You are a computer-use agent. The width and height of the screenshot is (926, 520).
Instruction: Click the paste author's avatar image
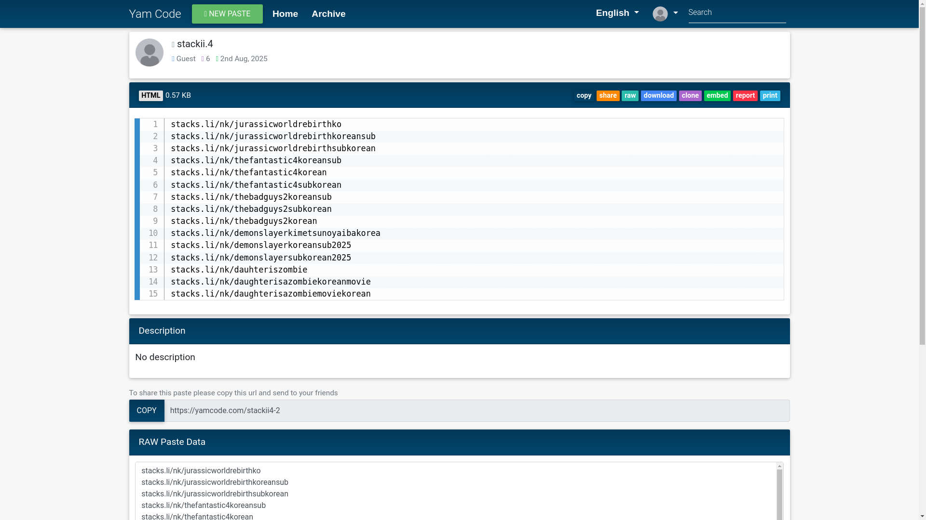click(x=150, y=52)
